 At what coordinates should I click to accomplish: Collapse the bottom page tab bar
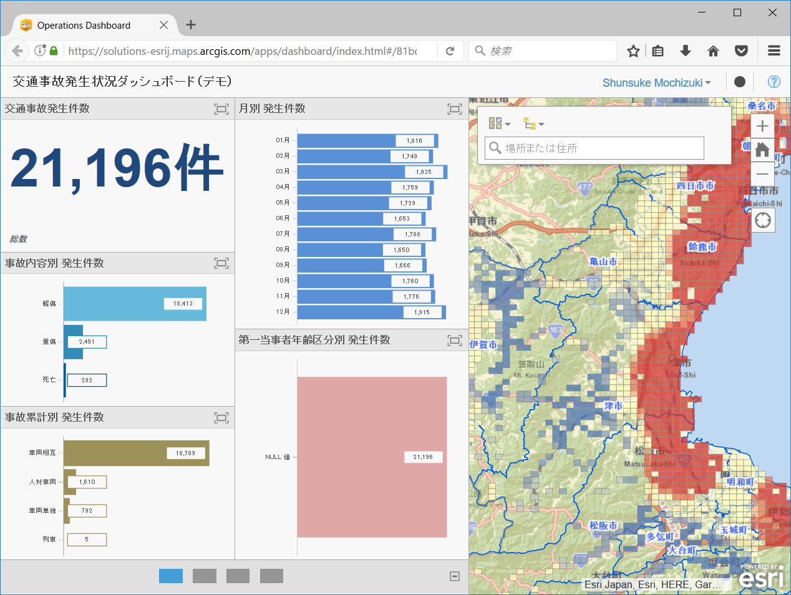(x=455, y=576)
